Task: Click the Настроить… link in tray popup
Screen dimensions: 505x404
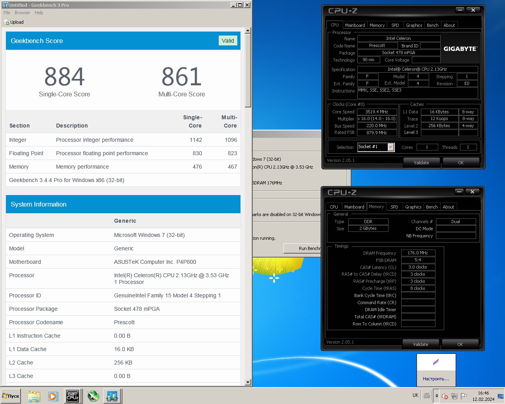Action: pyautogui.click(x=436, y=379)
